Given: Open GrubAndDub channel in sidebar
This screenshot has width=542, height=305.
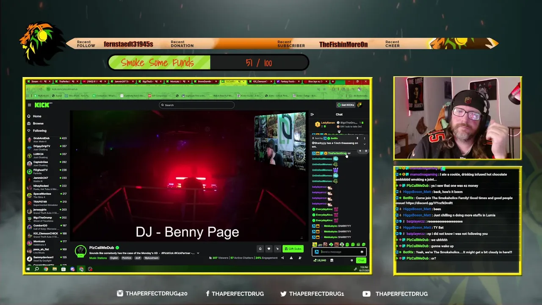Looking at the screenshot, I should pyautogui.click(x=47, y=139).
